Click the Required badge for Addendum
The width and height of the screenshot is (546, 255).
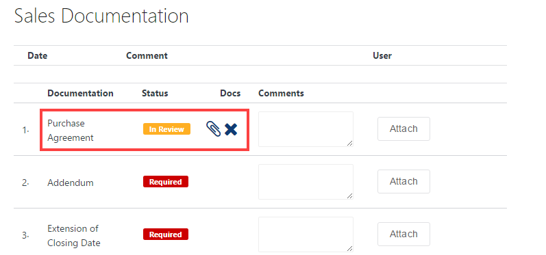click(166, 182)
